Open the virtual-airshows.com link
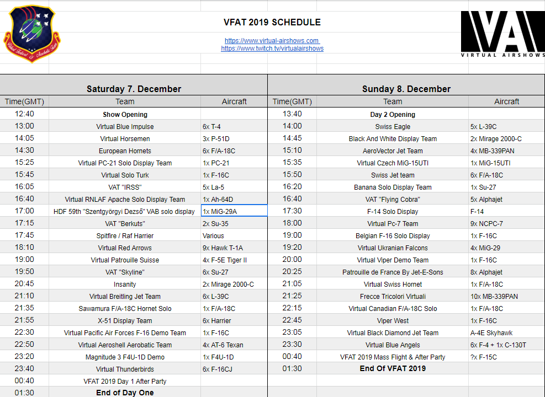Viewport: 545px width, 397px height. [272, 41]
